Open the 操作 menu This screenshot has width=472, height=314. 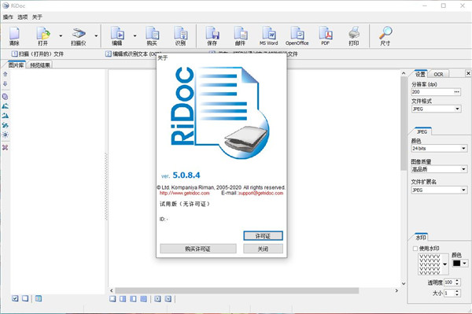8,17
